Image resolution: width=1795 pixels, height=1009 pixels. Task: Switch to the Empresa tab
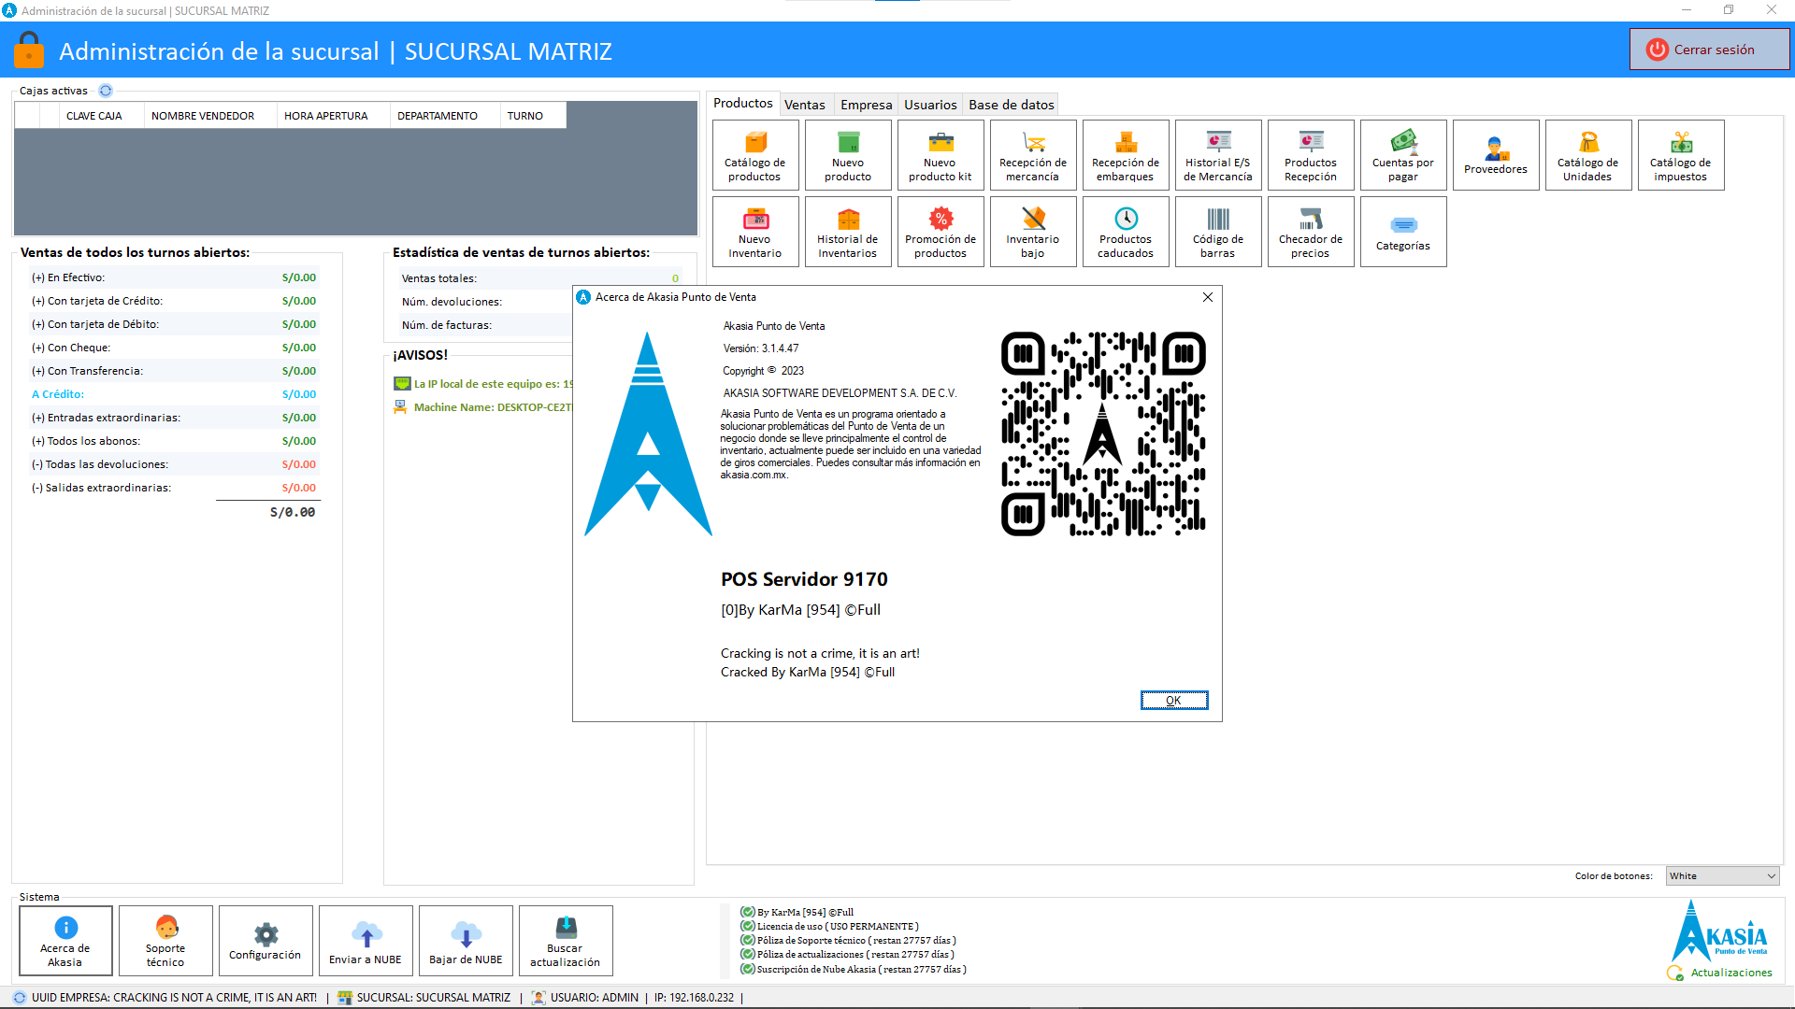click(x=866, y=105)
